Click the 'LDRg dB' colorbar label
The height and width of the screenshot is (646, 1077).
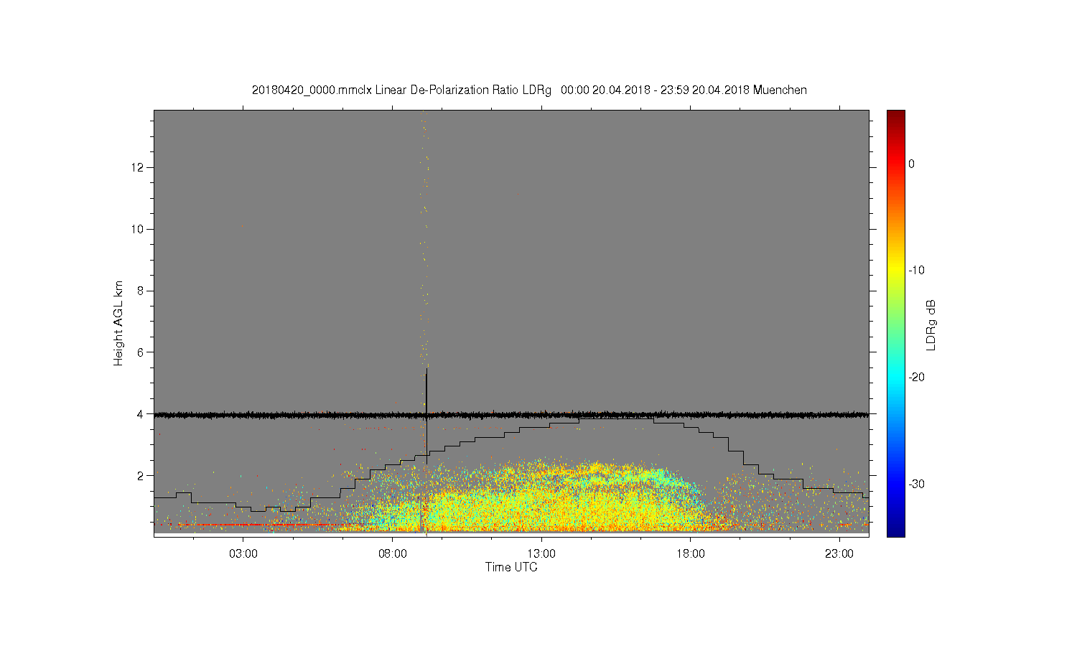[931, 324]
